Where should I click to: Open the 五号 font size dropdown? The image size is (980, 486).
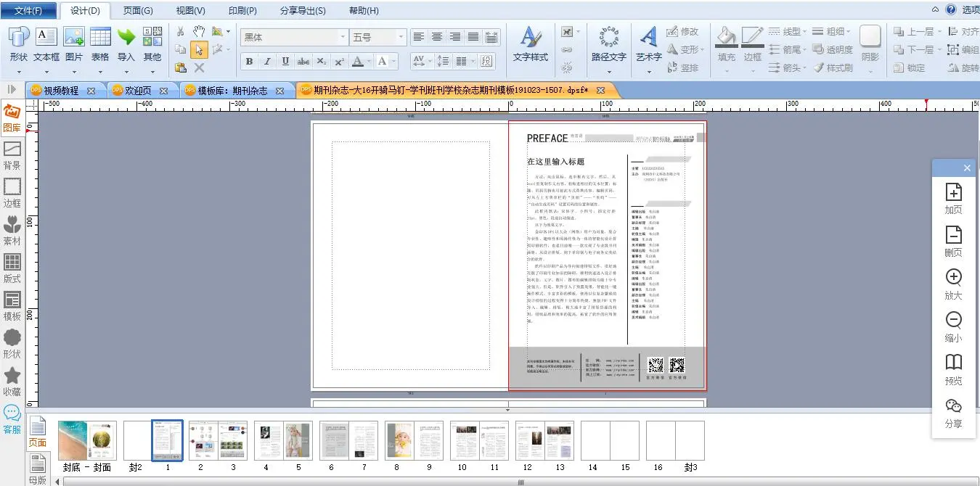(401, 37)
